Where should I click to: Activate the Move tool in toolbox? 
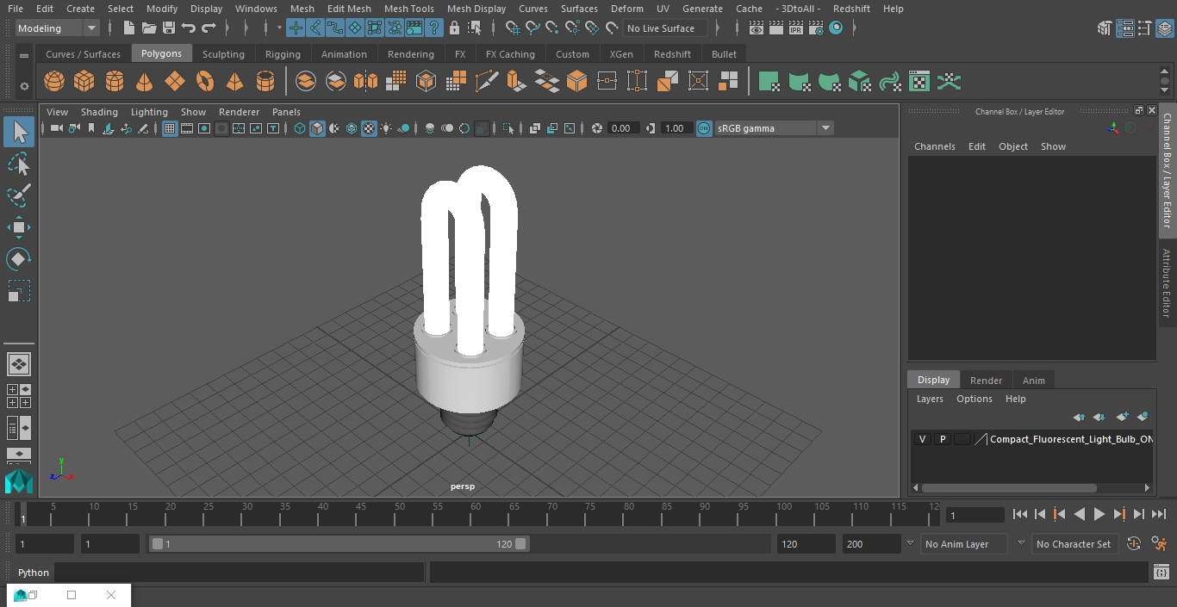(x=19, y=227)
